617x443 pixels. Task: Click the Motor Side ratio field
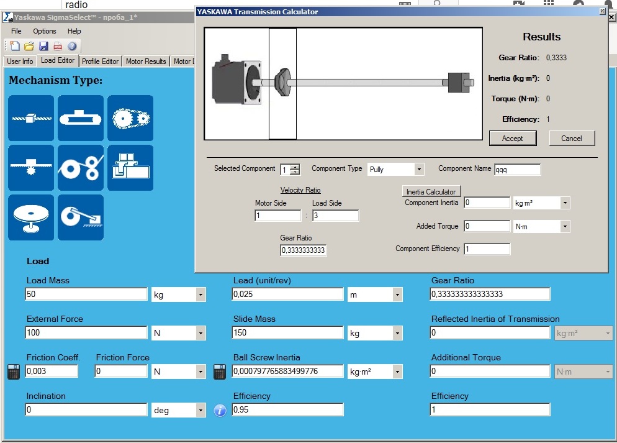278,216
